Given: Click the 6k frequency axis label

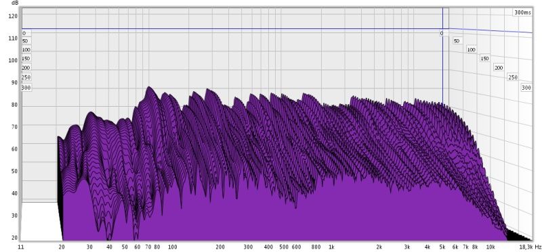Looking at the screenshot, I should [455, 247].
